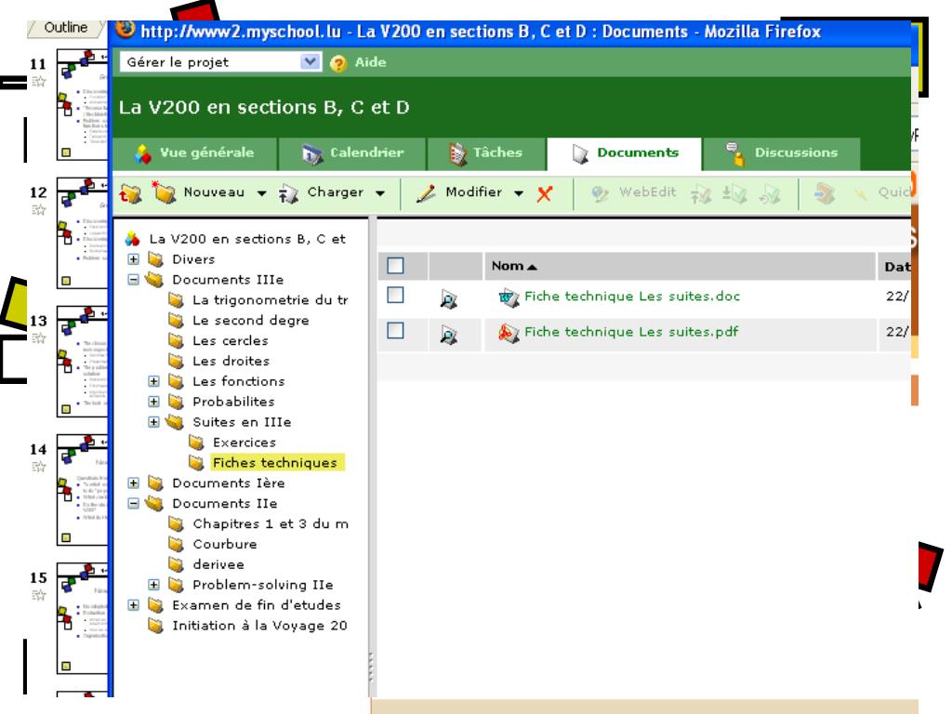Open the Outline tab in background window
Screen dimensions: 952x714
click(x=66, y=28)
